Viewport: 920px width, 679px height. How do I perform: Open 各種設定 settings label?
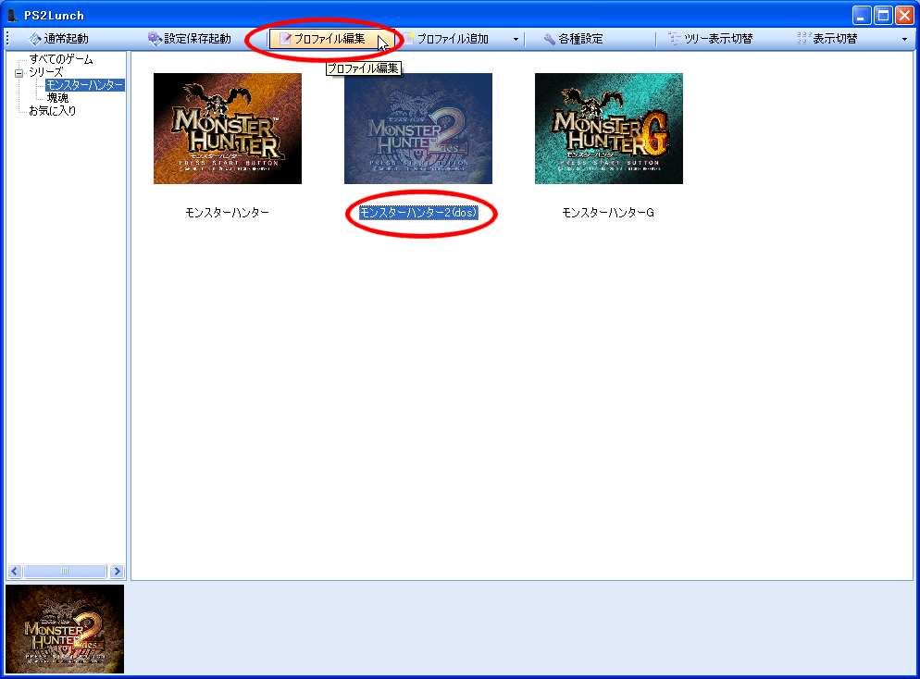pyautogui.click(x=580, y=39)
